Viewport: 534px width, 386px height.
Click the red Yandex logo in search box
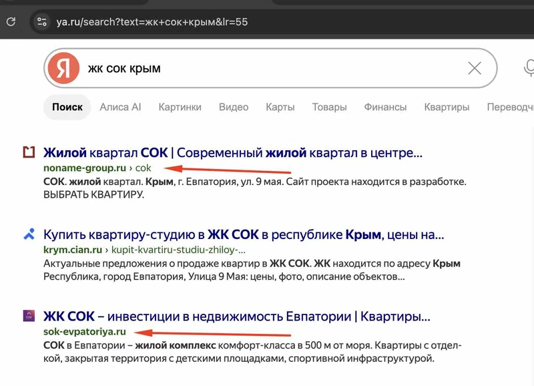click(63, 68)
